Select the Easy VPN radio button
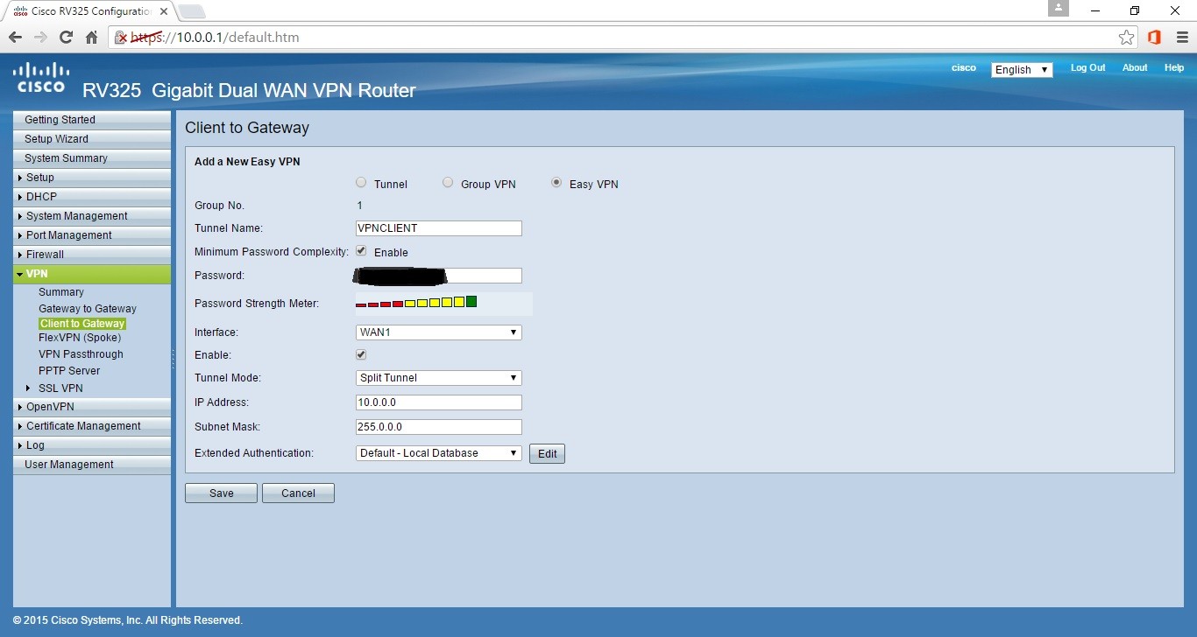The image size is (1197, 637). pos(556,183)
